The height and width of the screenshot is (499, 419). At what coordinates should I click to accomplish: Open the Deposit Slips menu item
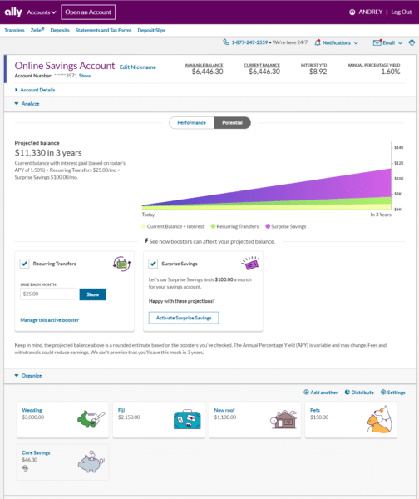click(x=151, y=30)
